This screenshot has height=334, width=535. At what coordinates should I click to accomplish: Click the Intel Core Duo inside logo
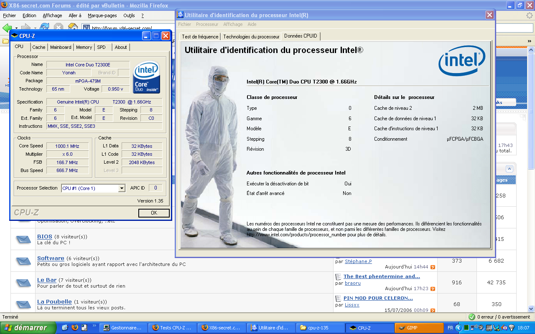coord(146,78)
